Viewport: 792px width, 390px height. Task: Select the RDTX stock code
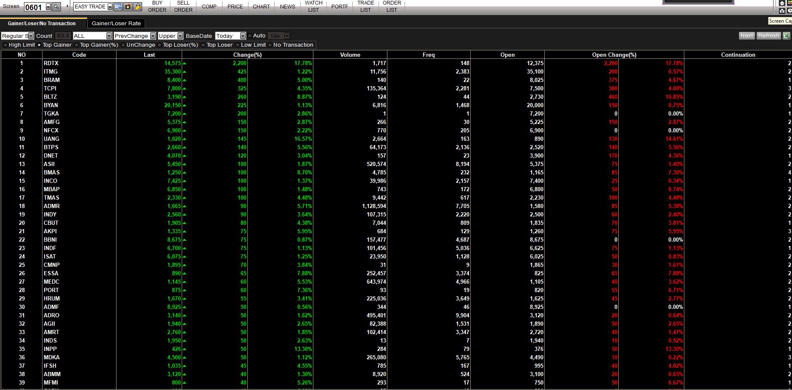click(x=51, y=63)
